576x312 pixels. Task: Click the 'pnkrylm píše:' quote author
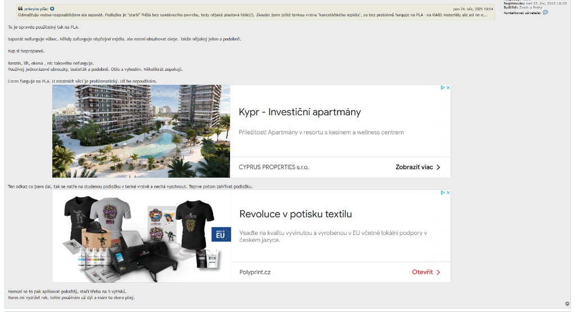(x=36, y=9)
